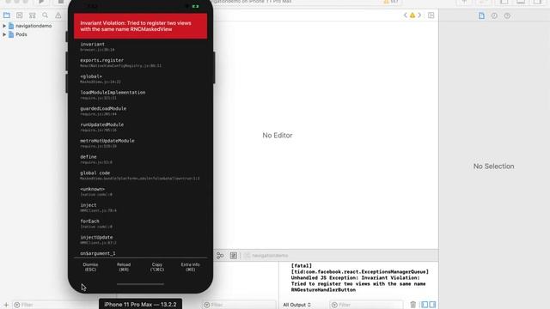Image resolution: width=550 pixels, height=309 pixels.
Task: Click the console output Filter field
Action: tap(366, 305)
